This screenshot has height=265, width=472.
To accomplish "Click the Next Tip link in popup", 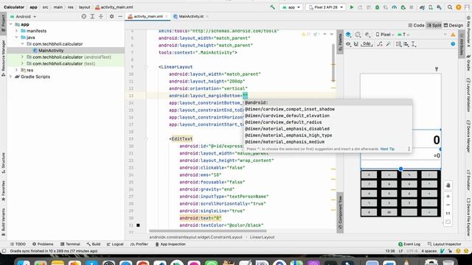I will pyautogui.click(x=387, y=149).
